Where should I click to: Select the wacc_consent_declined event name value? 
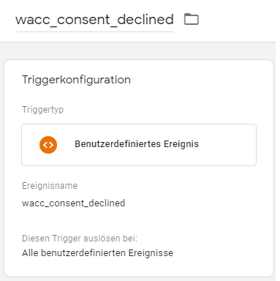(x=73, y=203)
